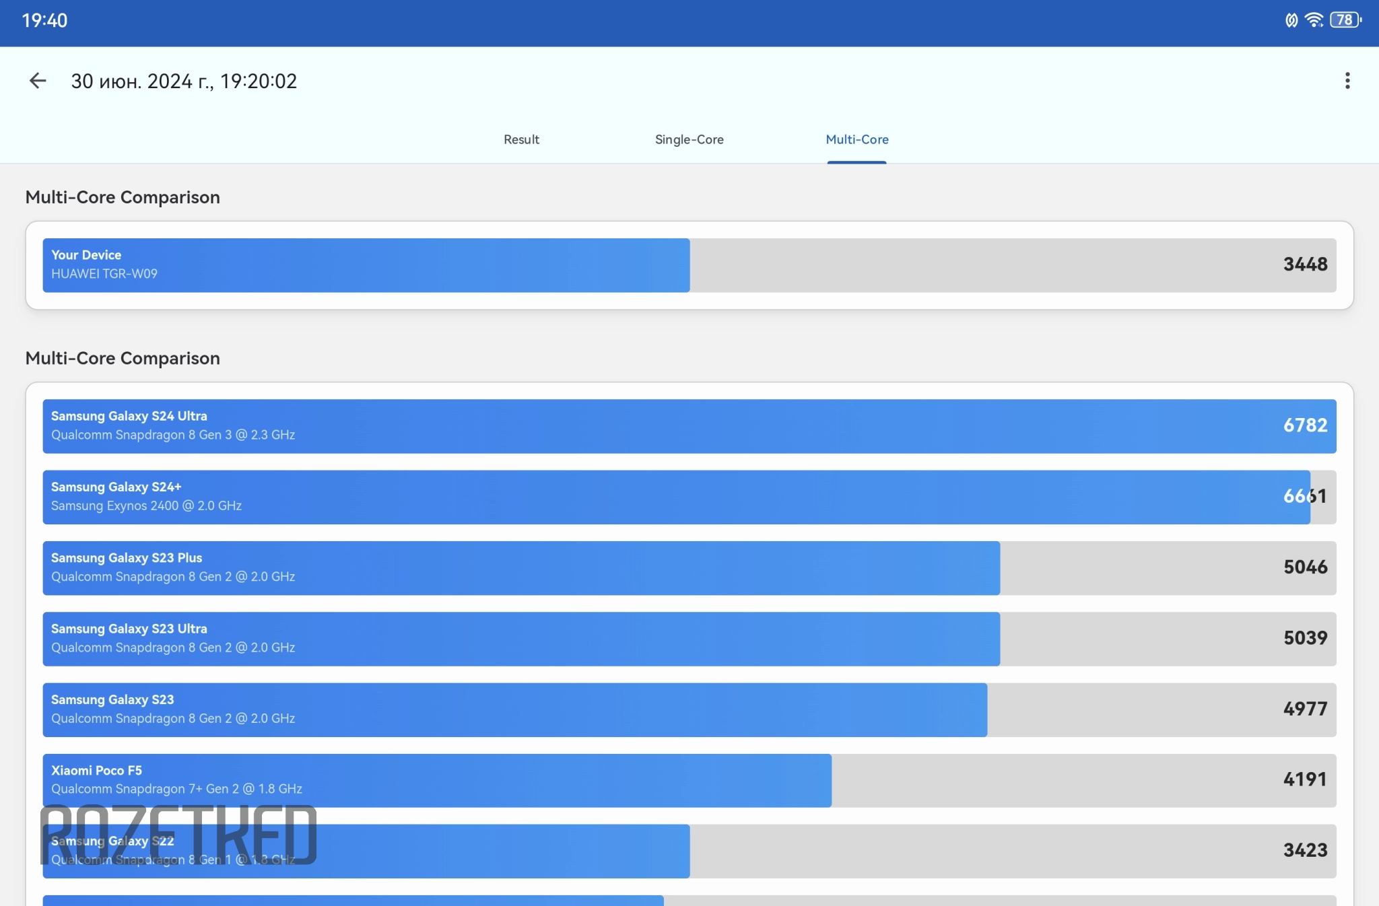Tap the back arrow icon
This screenshot has height=906, width=1379.
38,81
